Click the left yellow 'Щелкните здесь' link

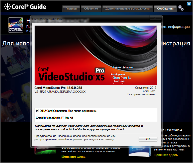point(73,156)
